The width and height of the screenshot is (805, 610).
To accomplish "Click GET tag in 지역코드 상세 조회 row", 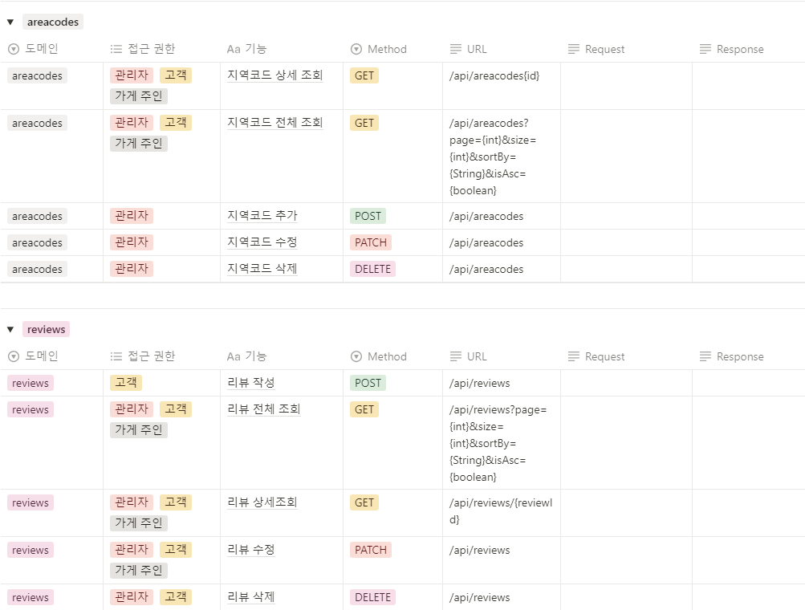I will tap(364, 76).
